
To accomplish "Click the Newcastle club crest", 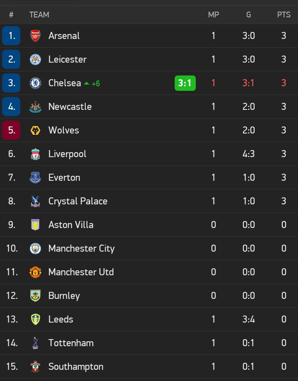I will (35, 107).
